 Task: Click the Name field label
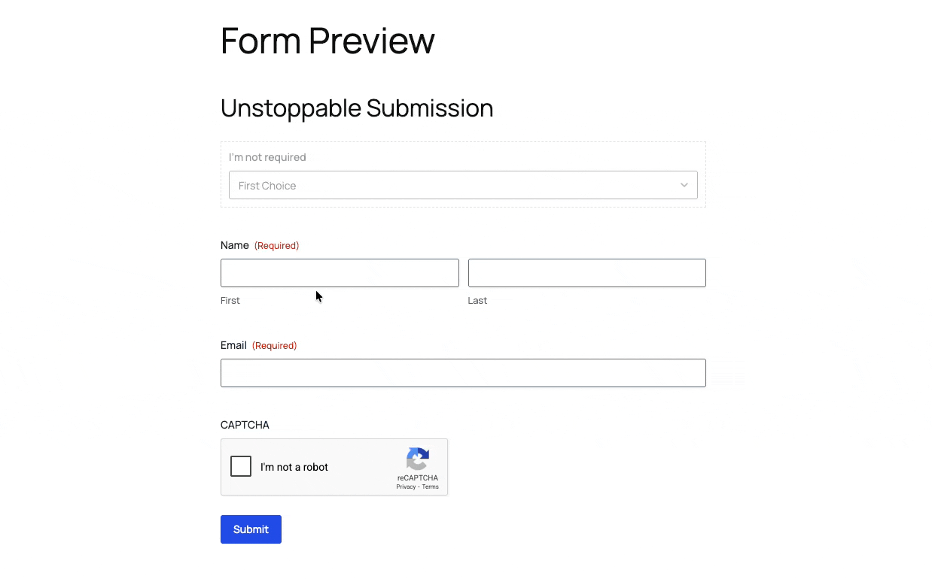tap(234, 245)
